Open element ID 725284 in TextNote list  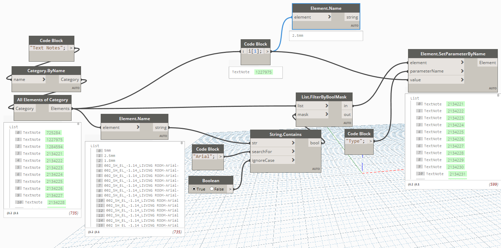(x=53, y=133)
